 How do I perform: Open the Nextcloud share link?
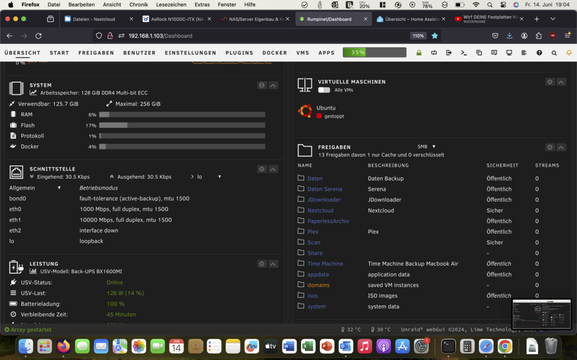coord(320,210)
